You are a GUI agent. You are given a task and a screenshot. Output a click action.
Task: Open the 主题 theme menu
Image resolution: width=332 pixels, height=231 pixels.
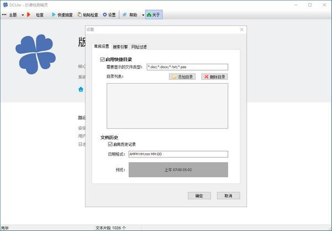(x=10, y=15)
